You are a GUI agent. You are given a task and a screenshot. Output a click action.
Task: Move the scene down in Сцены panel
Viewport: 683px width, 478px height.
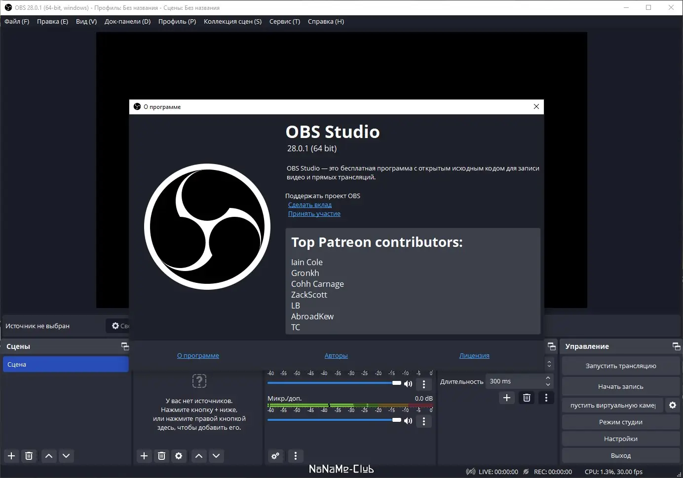pyautogui.click(x=66, y=456)
